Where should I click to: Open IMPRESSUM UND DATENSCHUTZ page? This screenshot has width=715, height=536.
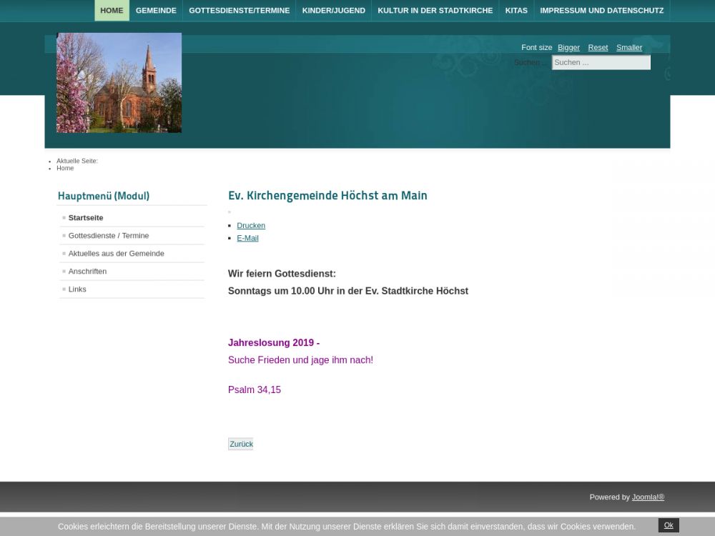(601, 11)
